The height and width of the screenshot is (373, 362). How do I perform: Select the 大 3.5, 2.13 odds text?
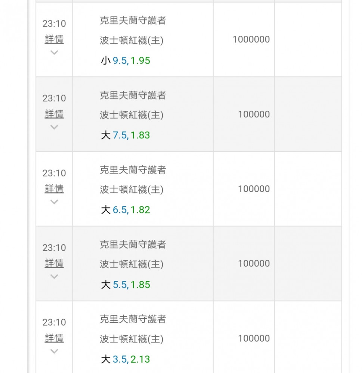point(126,359)
